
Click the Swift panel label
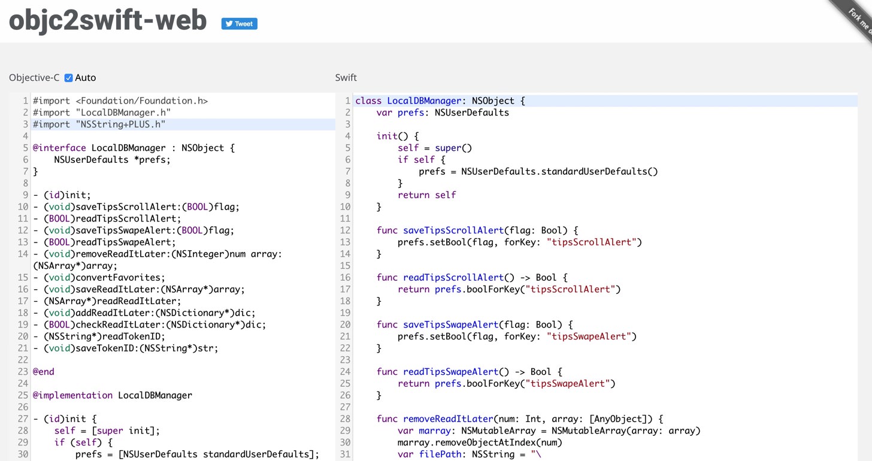pyautogui.click(x=346, y=78)
